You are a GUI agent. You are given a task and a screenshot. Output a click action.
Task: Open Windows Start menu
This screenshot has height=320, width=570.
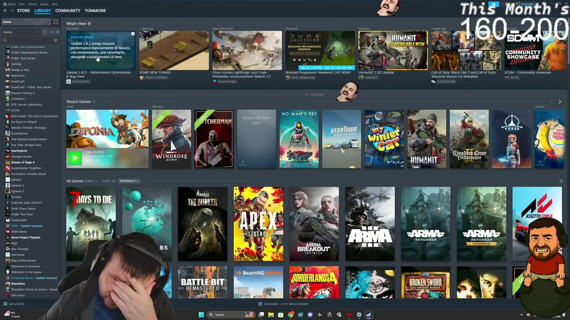click(201, 315)
